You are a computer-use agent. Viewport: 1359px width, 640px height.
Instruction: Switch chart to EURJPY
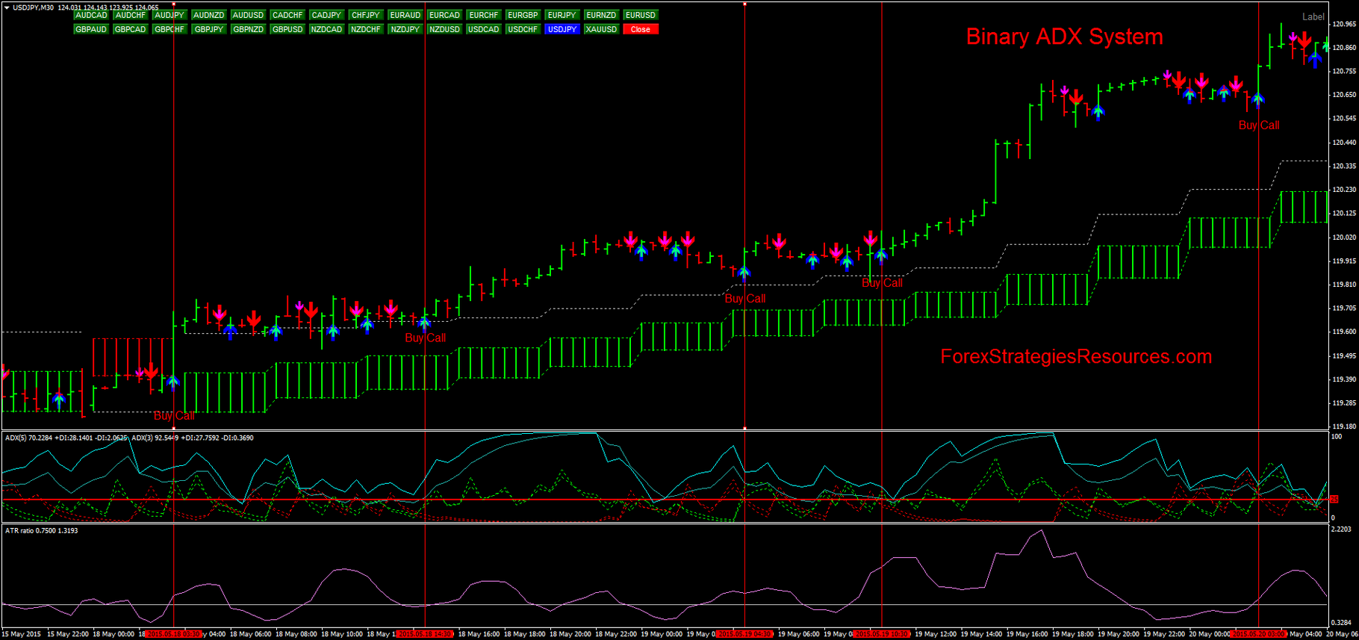click(x=562, y=15)
